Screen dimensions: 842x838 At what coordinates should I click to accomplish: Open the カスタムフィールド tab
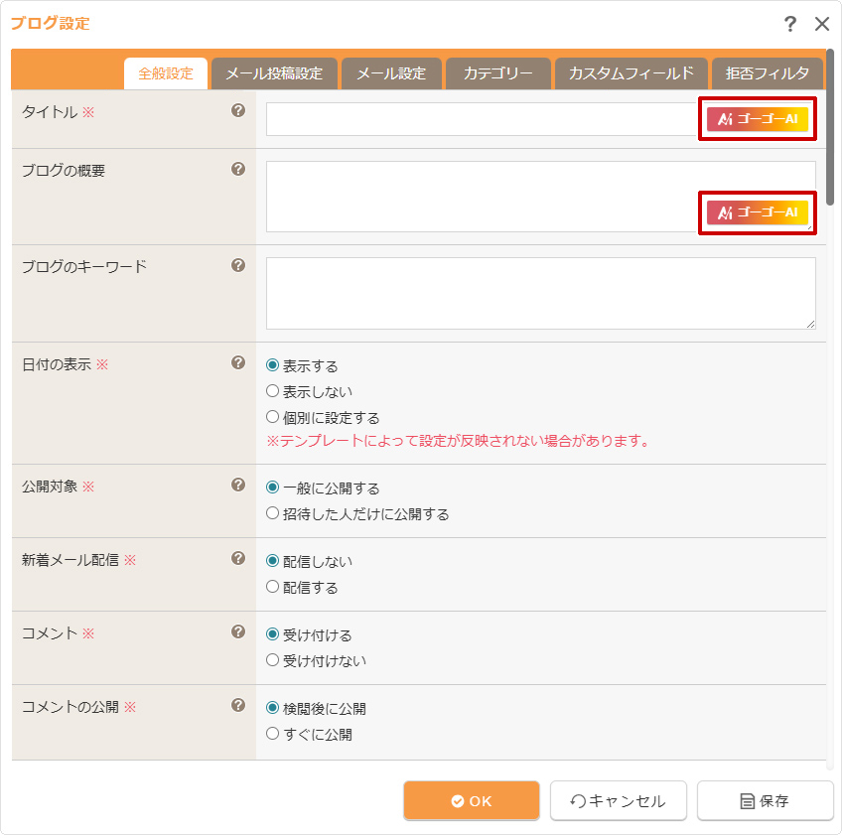631,73
